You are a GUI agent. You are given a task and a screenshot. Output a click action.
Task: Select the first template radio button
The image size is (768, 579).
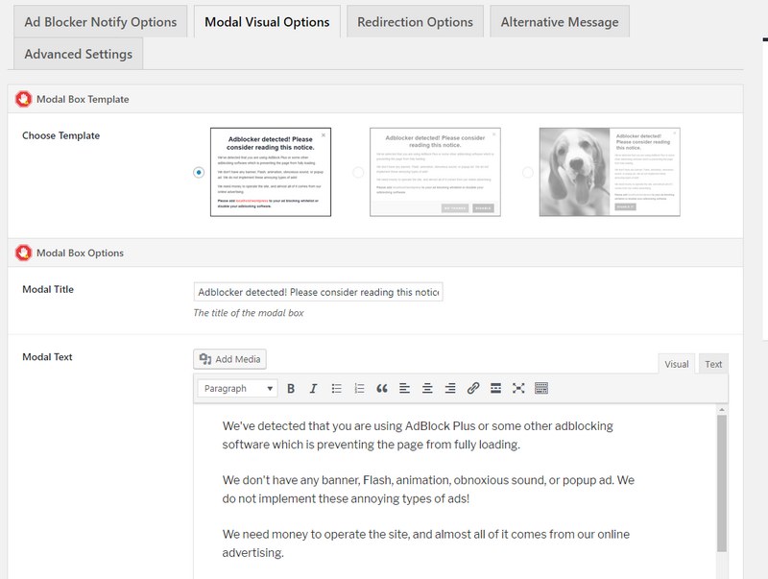coord(199,173)
